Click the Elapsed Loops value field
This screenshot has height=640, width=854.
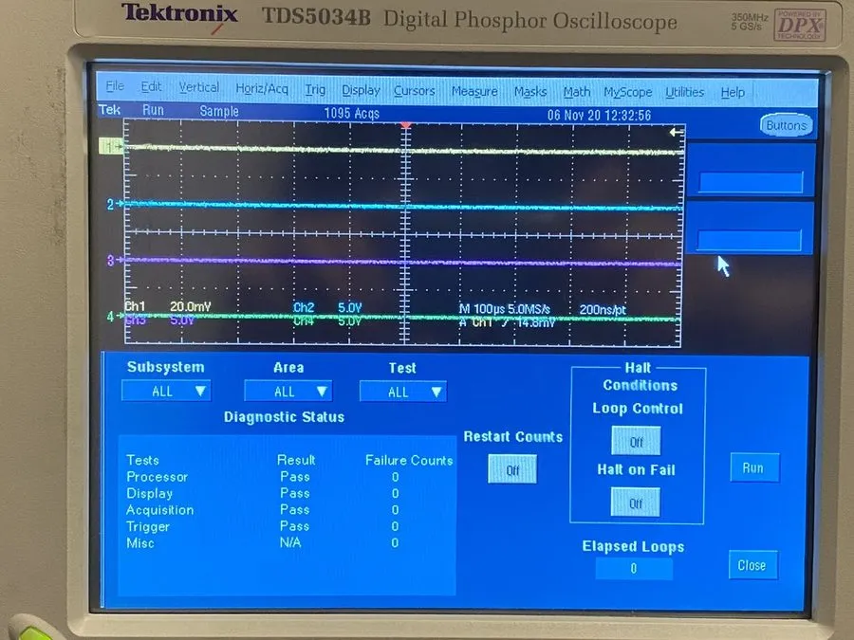tap(634, 569)
